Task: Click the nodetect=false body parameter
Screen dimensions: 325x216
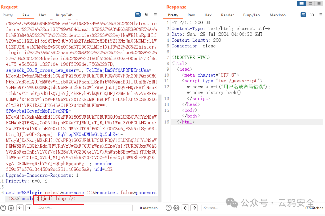Action: pos(115,193)
